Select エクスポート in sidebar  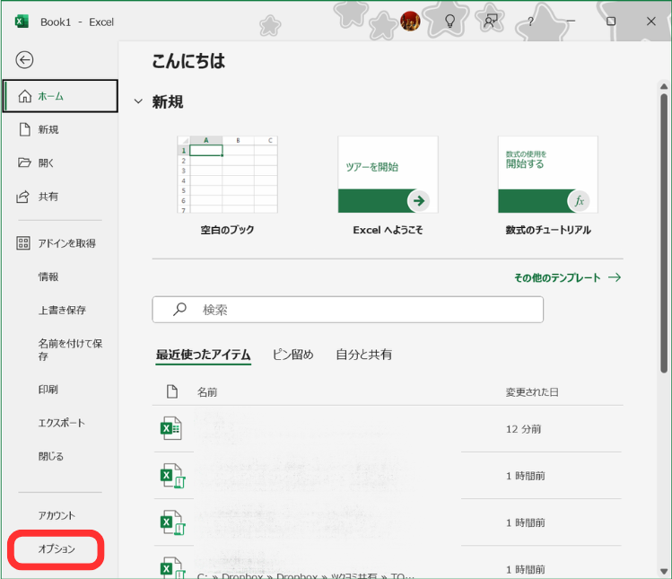(x=62, y=423)
